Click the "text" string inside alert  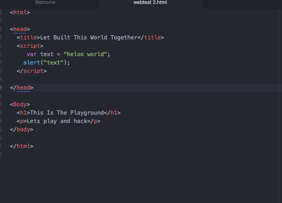click(53, 62)
